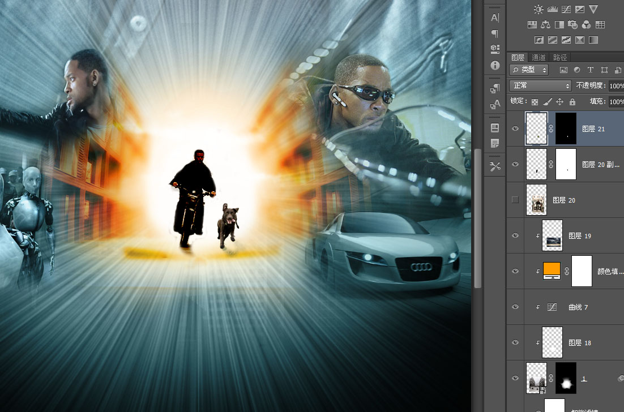Add an Exposure adjustment
Screen dimensions: 624x412
coord(580,9)
